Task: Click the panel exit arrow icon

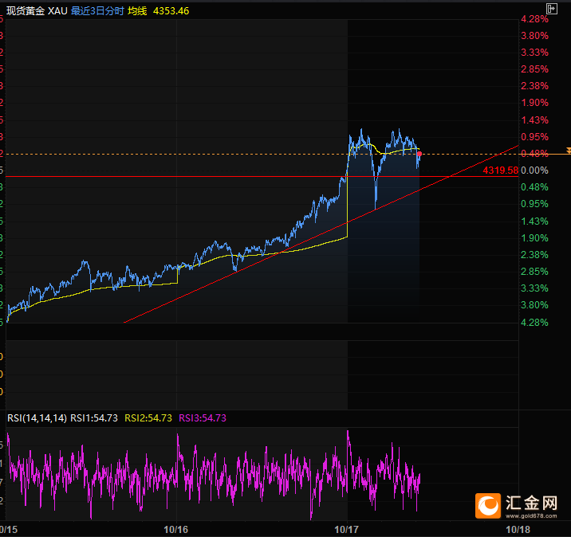Action: click(552, 9)
